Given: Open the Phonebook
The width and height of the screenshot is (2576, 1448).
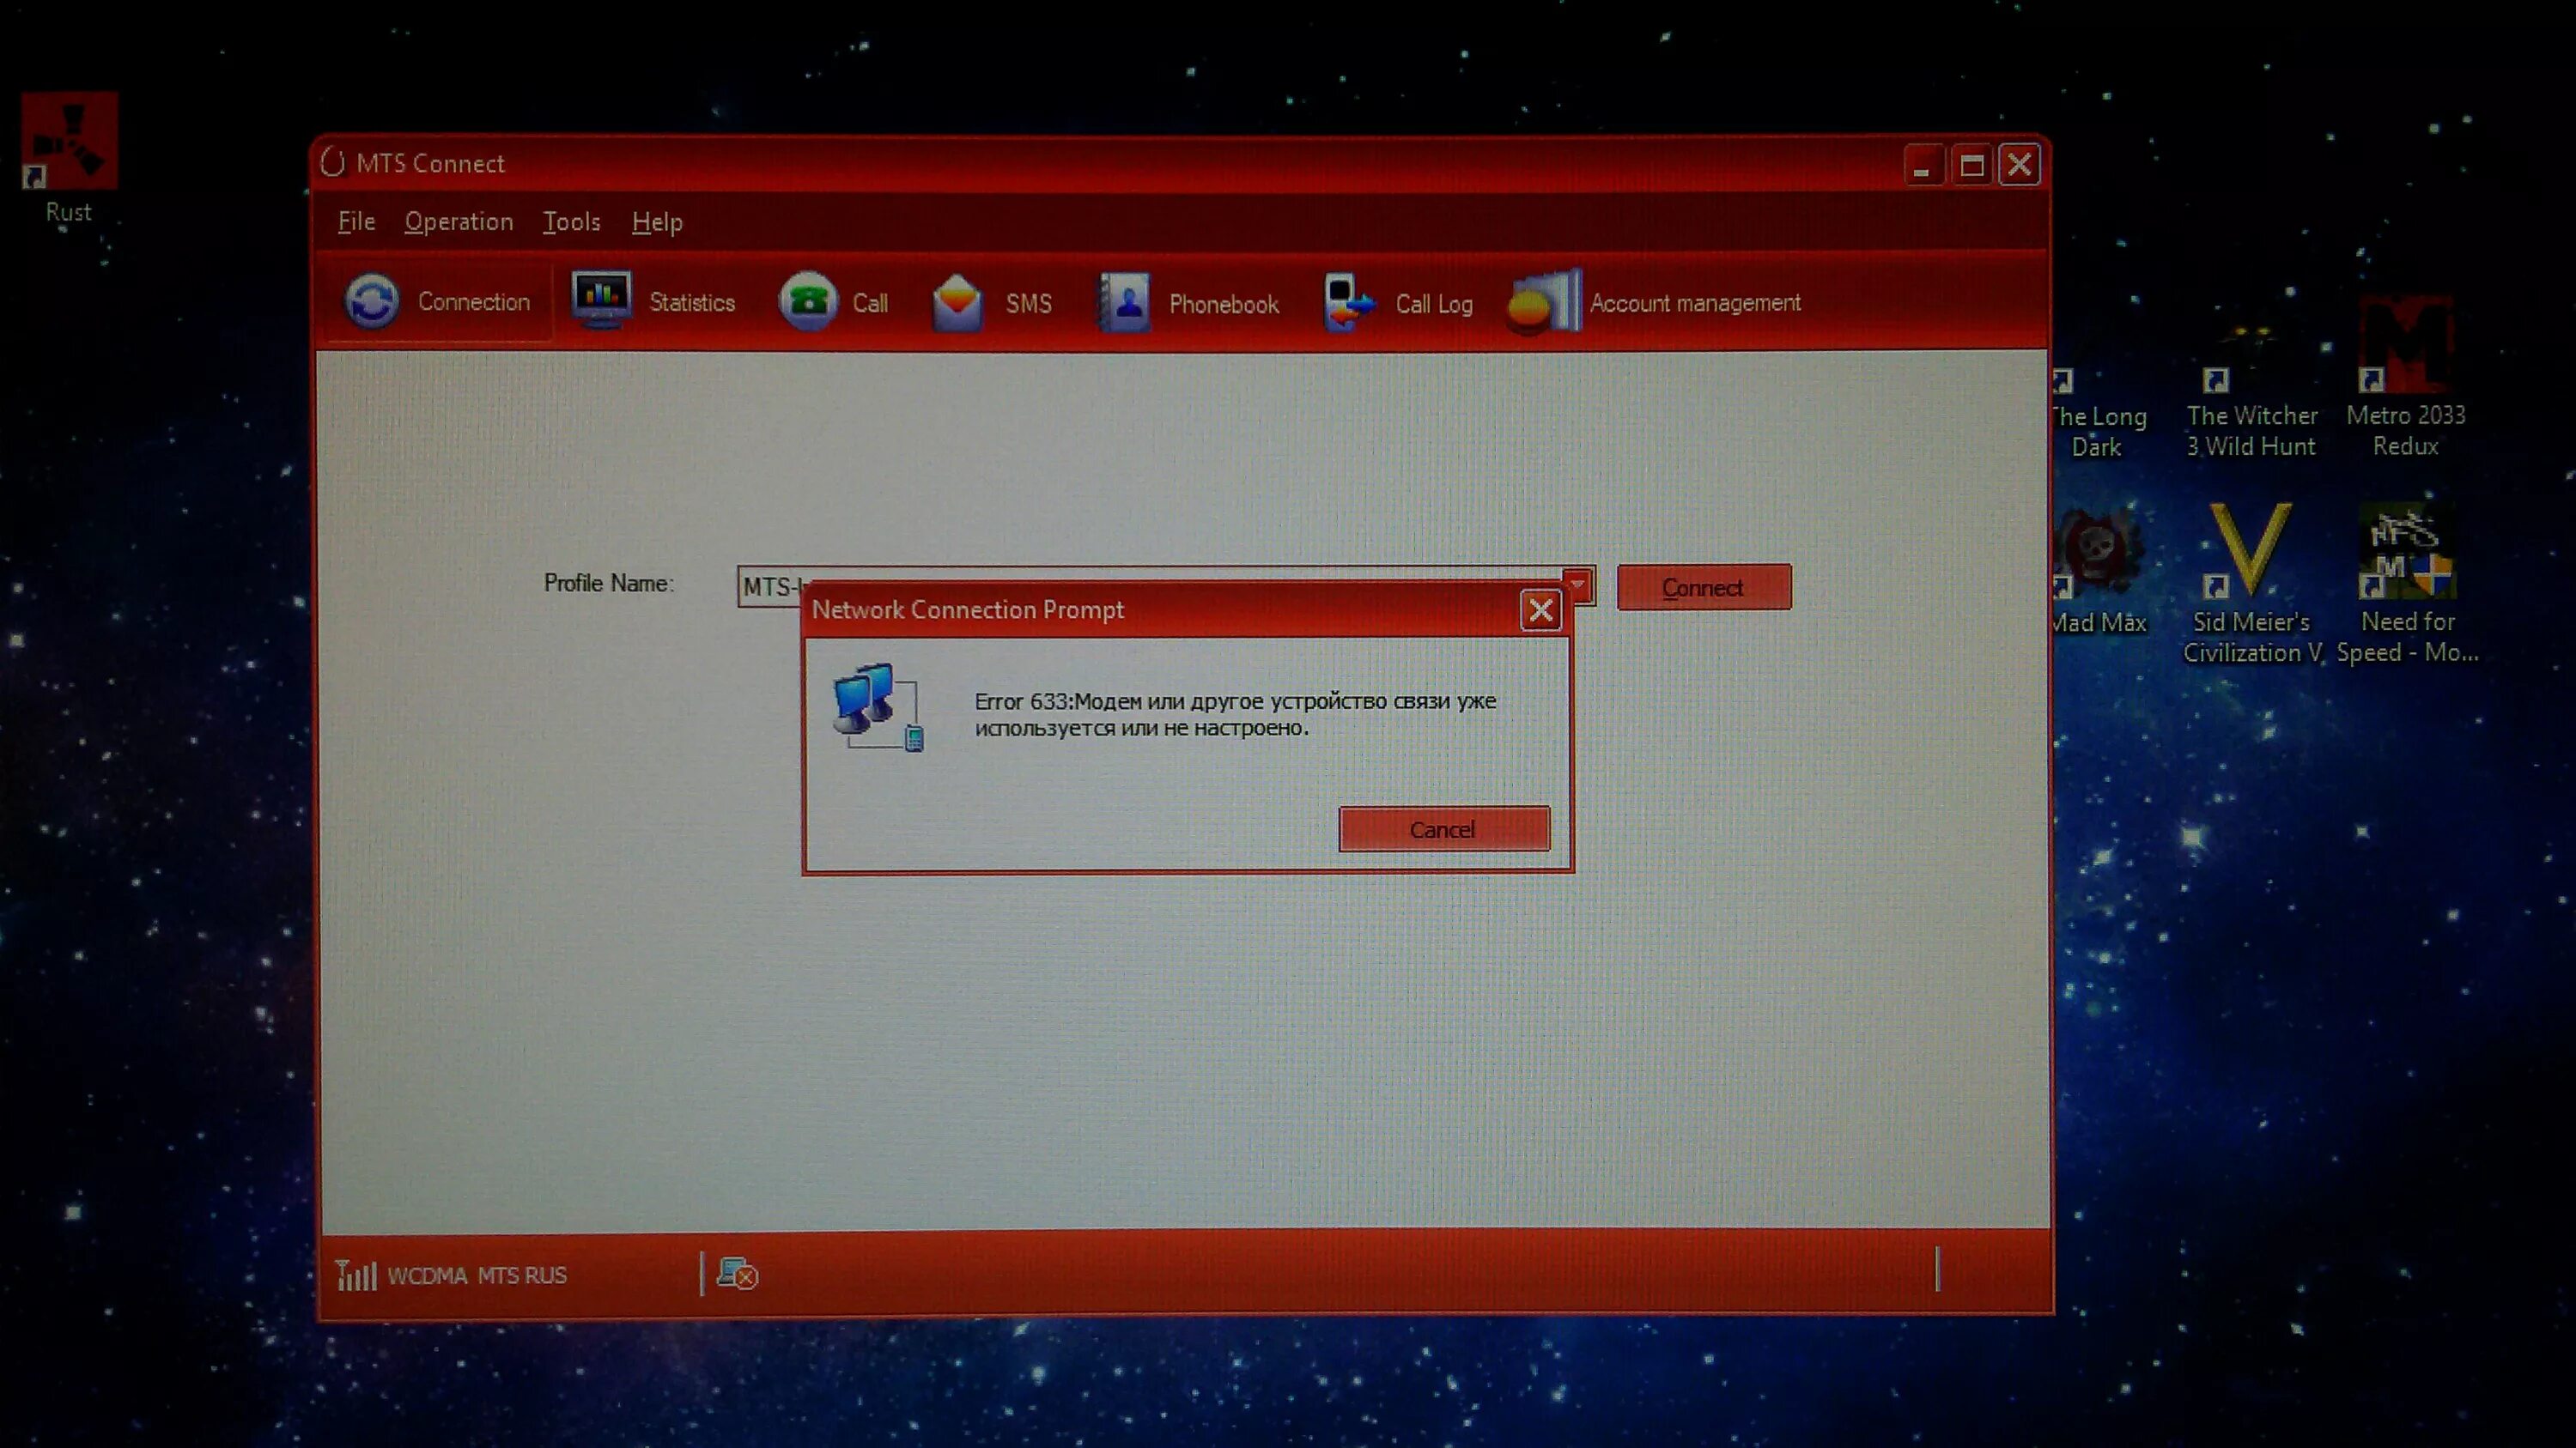Looking at the screenshot, I should coord(1188,303).
